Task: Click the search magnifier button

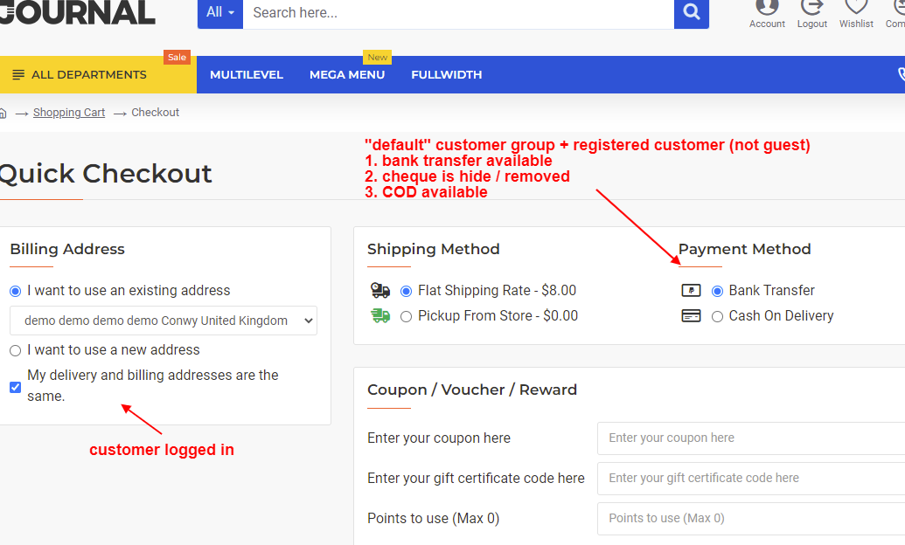Action: tap(691, 12)
